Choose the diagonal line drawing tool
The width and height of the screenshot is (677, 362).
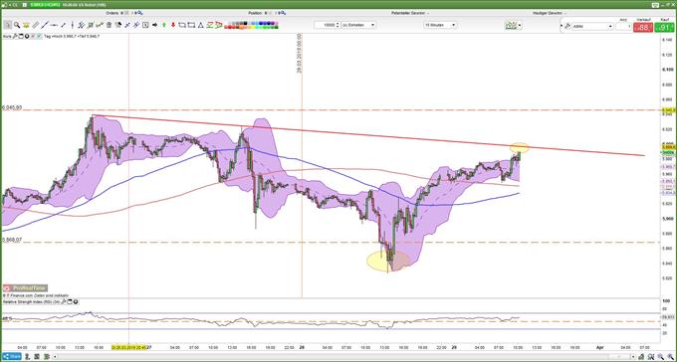coord(45,25)
